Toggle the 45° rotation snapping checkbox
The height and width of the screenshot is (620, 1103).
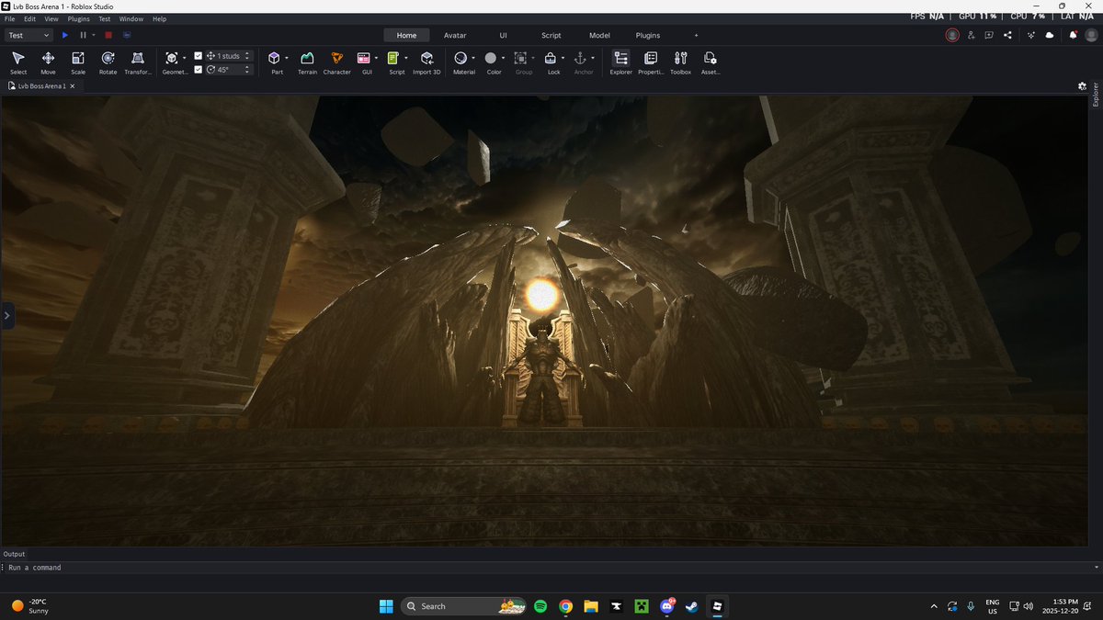(x=199, y=69)
